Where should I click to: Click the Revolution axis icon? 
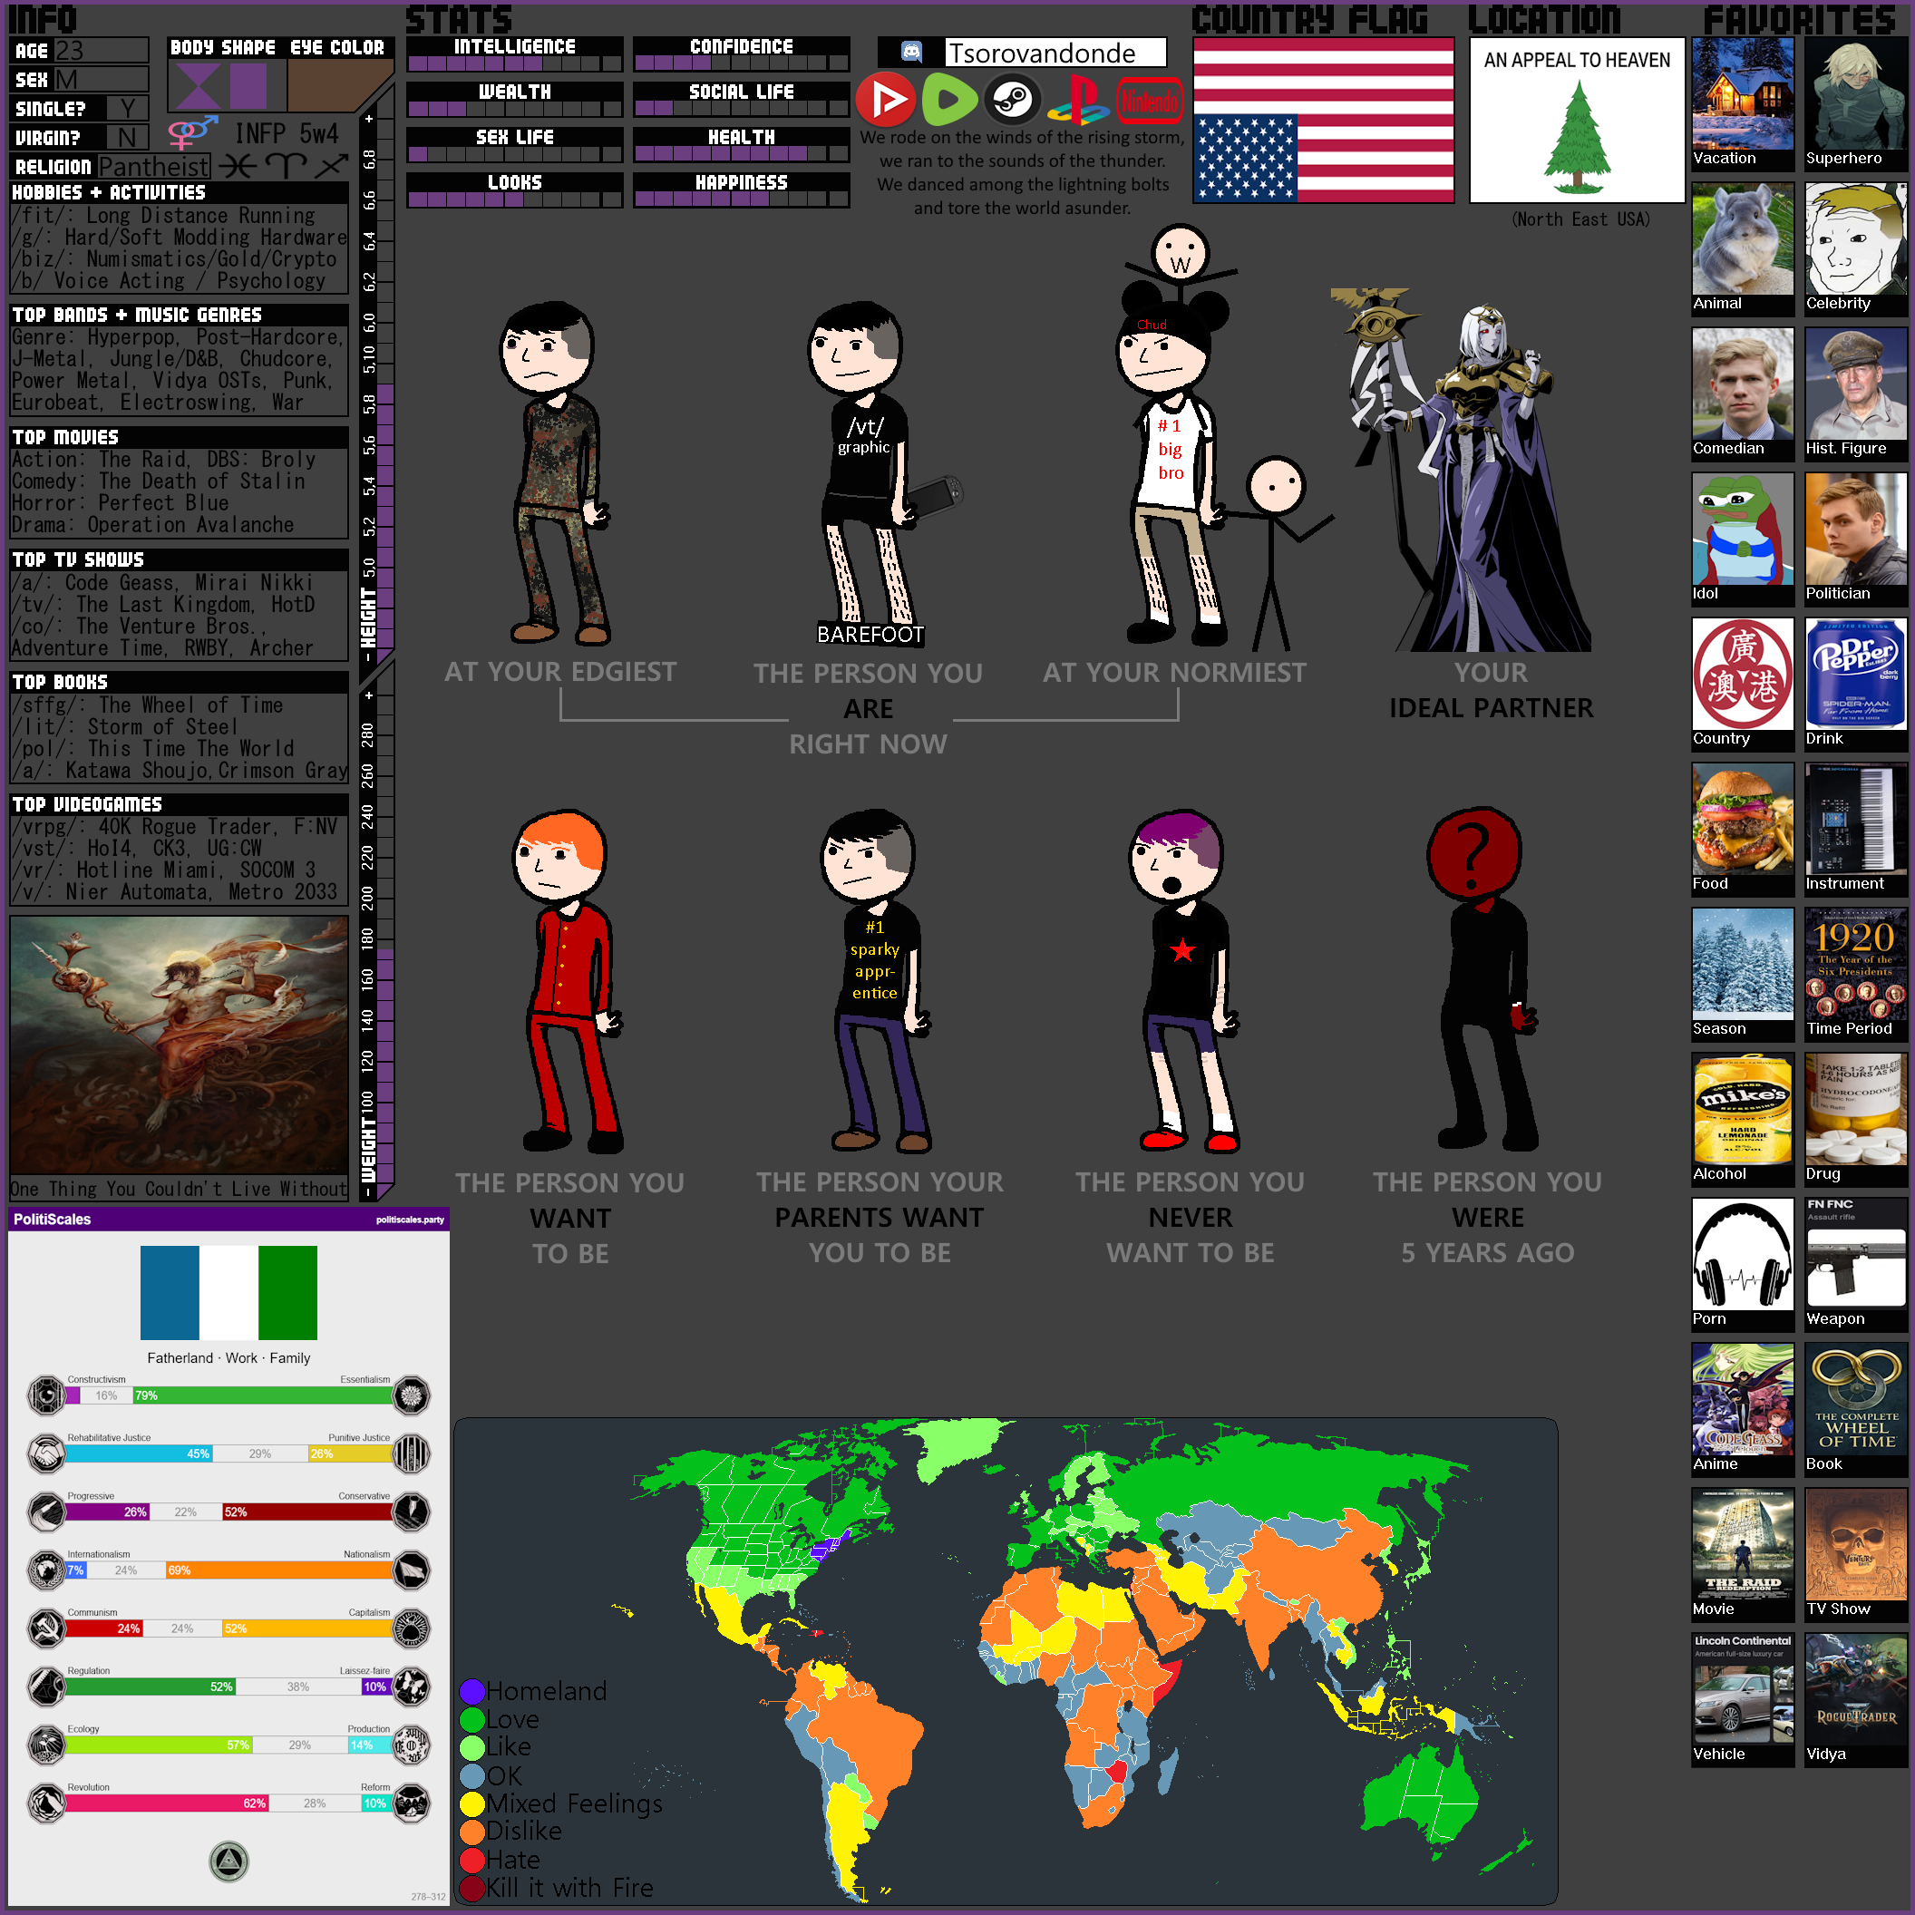(45, 1803)
